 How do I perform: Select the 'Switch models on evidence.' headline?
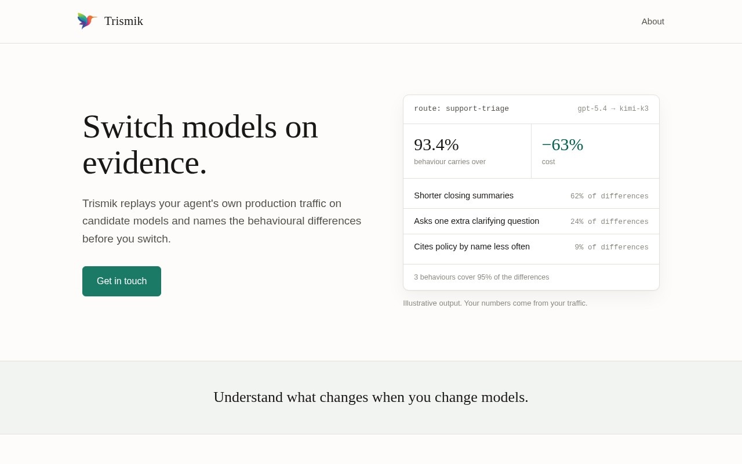coord(200,144)
